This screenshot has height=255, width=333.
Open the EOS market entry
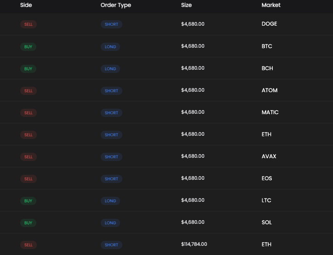click(x=267, y=178)
